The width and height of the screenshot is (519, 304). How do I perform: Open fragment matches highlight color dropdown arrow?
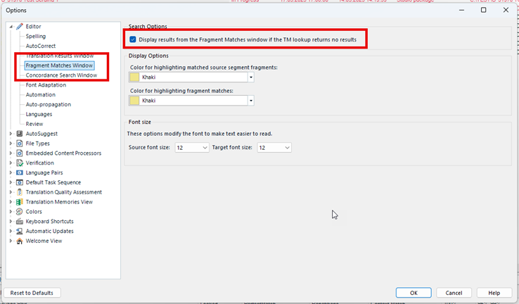coord(251,101)
